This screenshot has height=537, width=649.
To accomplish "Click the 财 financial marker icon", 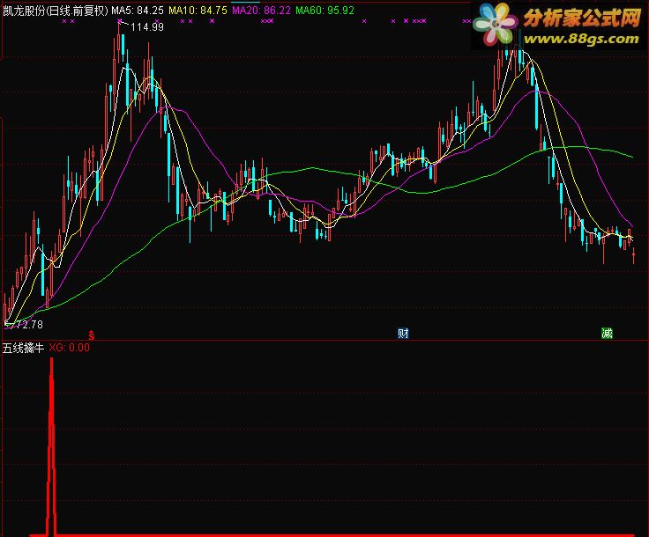I will coord(403,333).
